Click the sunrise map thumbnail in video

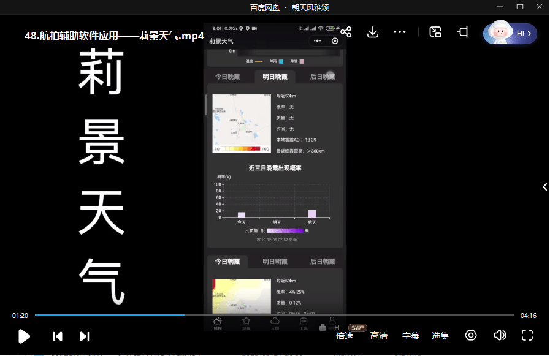click(x=242, y=296)
